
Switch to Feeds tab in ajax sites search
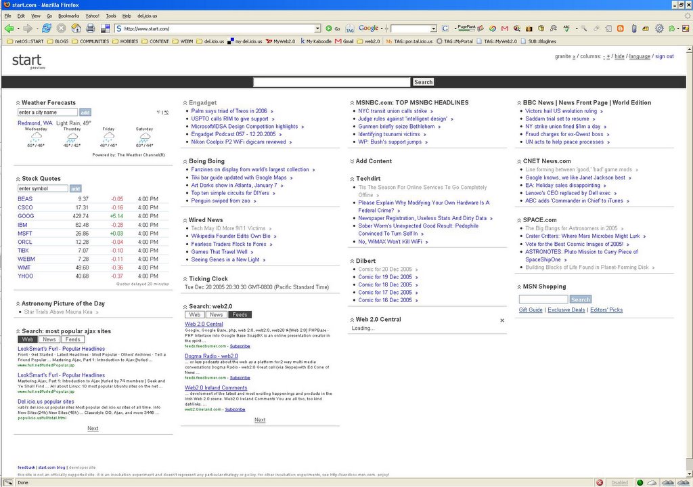[72, 339]
